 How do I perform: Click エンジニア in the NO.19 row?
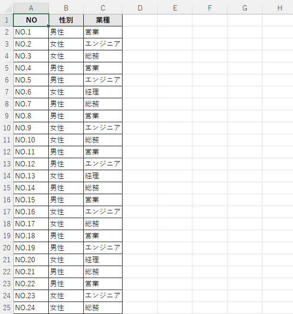click(x=103, y=248)
